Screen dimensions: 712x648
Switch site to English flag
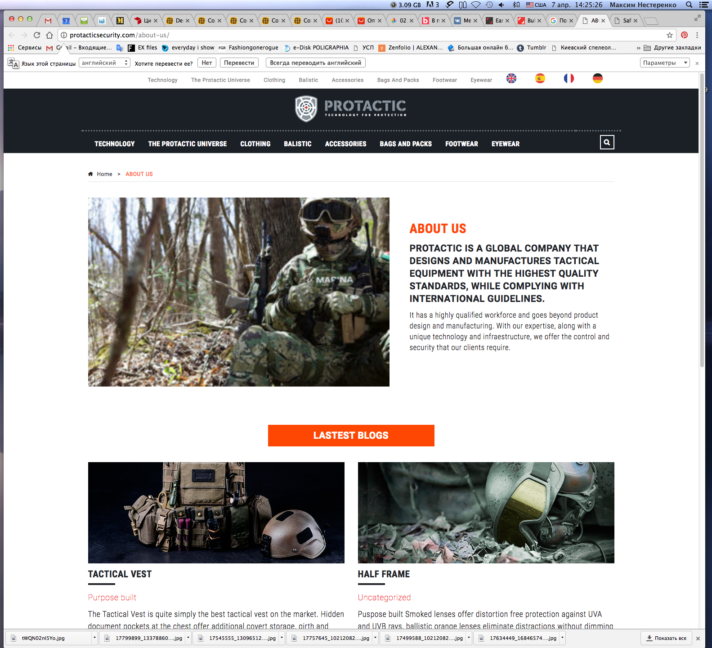[511, 78]
